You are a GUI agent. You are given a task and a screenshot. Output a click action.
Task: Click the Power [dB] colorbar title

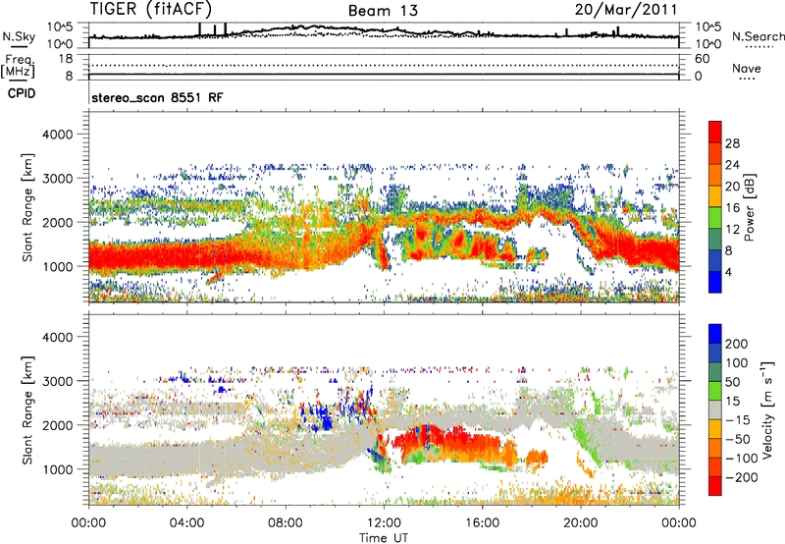(749, 207)
